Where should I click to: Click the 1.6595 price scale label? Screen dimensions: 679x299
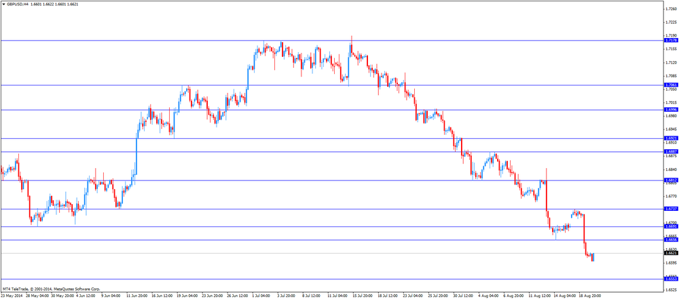click(x=672, y=262)
